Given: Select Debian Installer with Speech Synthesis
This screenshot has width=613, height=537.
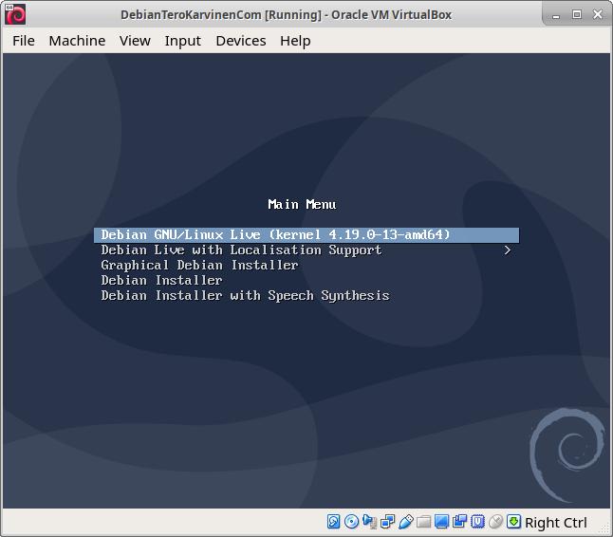Looking at the screenshot, I should (x=245, y=296).
